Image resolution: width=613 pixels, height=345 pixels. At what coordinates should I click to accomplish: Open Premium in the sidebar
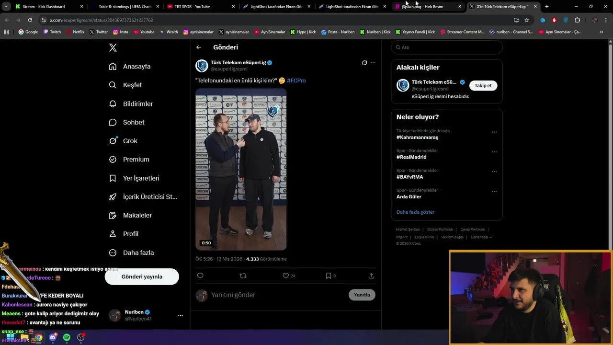coord(129,160)
